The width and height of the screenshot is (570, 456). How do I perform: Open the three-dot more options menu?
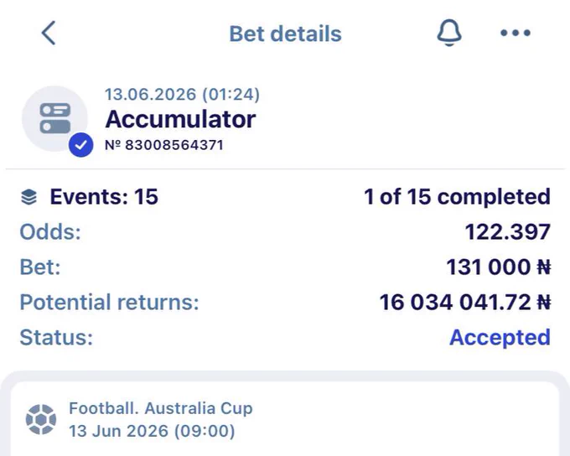[516, 33]
